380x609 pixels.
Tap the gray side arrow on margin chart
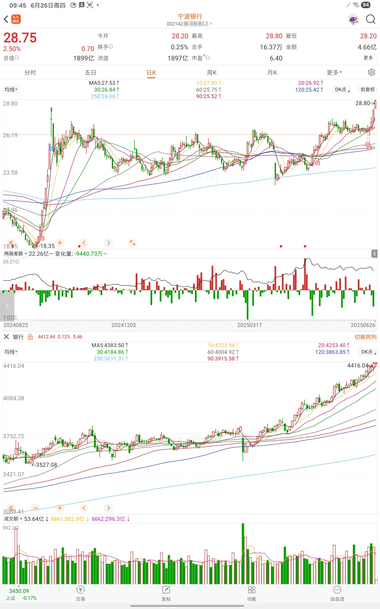click(7, 306)
